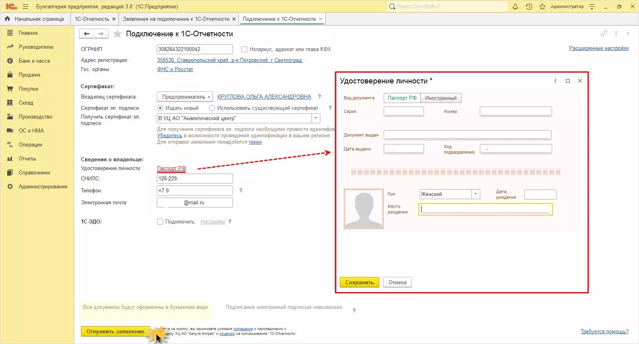This screenshot has height=344, width=639.
Task: Open Продажи section
Action: tap(37, 75)
